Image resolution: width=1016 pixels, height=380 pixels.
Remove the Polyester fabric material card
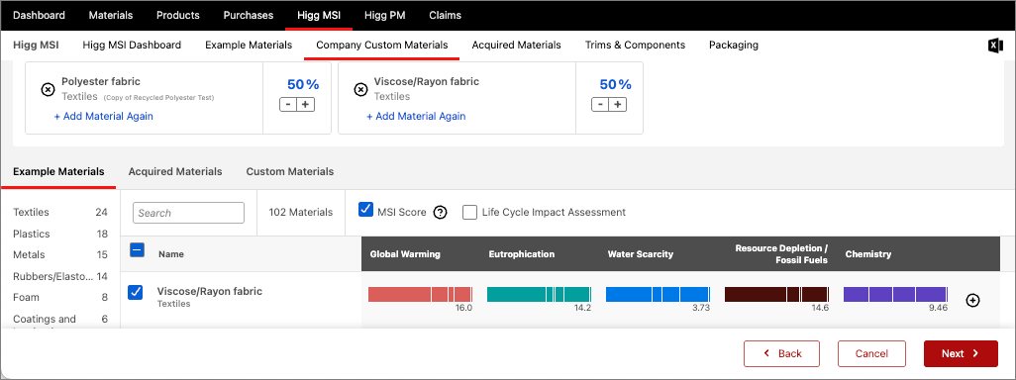pos(48,90)
